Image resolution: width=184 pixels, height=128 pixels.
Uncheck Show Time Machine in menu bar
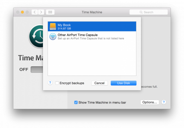[76, 102]
